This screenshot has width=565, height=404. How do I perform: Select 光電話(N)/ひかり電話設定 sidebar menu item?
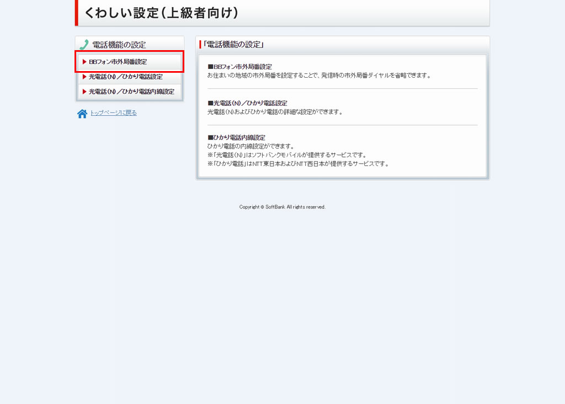(126, 77)
